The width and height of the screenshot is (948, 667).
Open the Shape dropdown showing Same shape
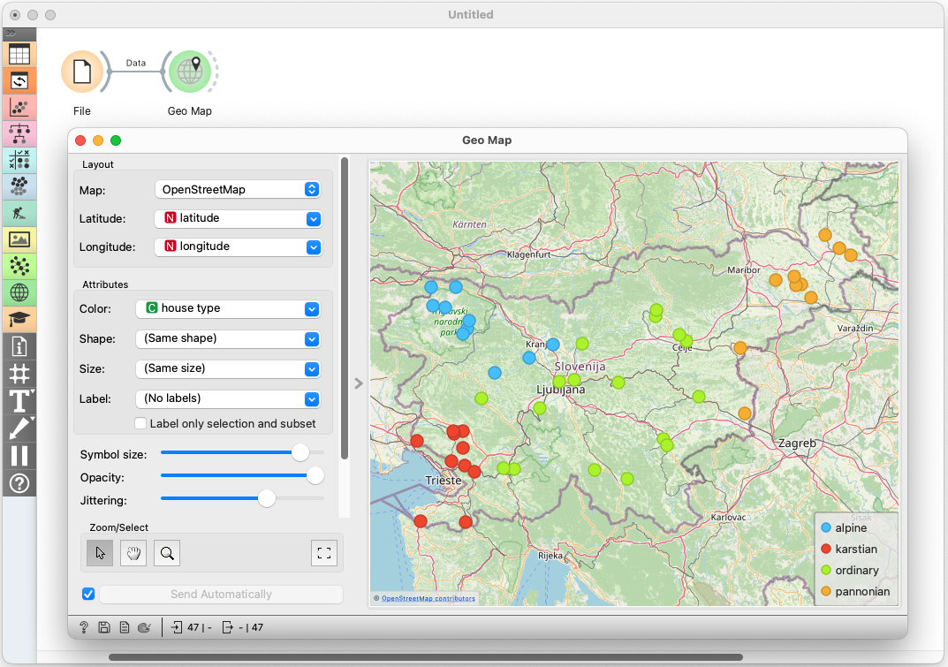[x=228, y=338]
